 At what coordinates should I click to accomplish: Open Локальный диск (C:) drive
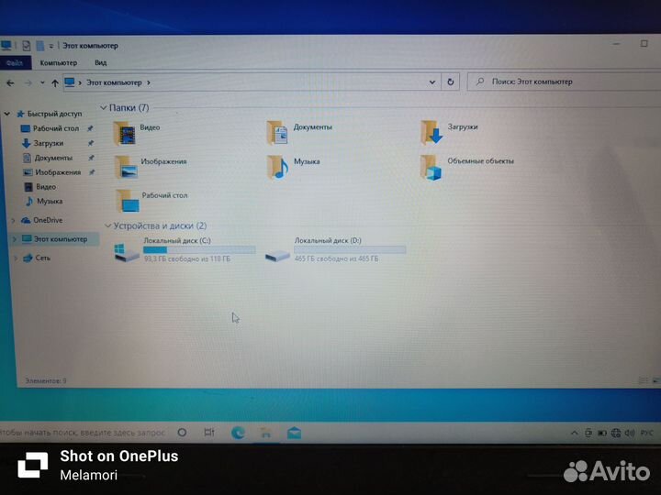coord(128,251)
